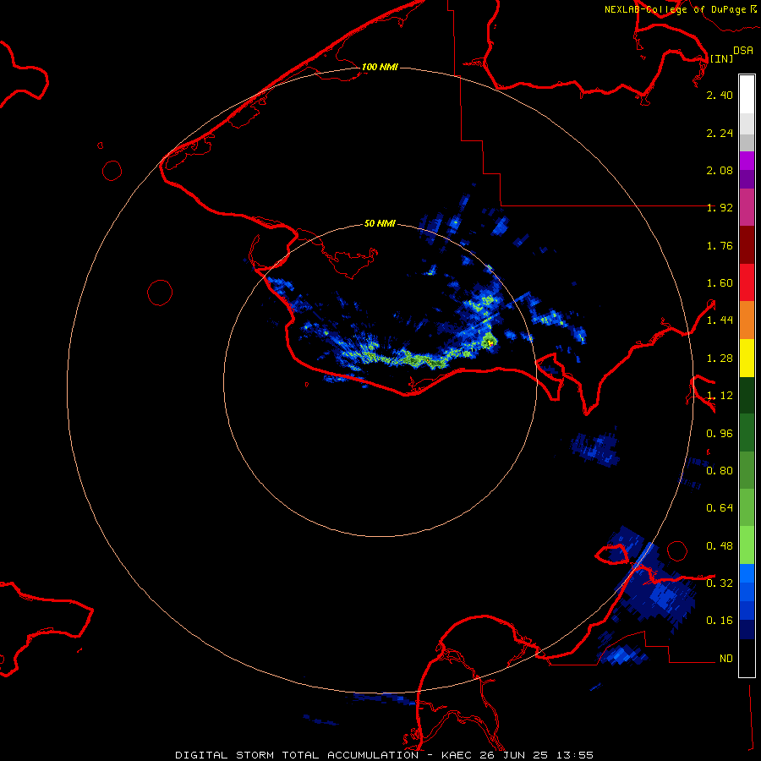761x761 pixels.
Task: Click the white swatch atop the legend
Action: pos(747,94)
